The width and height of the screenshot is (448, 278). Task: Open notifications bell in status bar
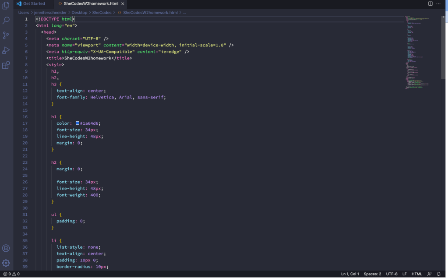click(439, 274)
